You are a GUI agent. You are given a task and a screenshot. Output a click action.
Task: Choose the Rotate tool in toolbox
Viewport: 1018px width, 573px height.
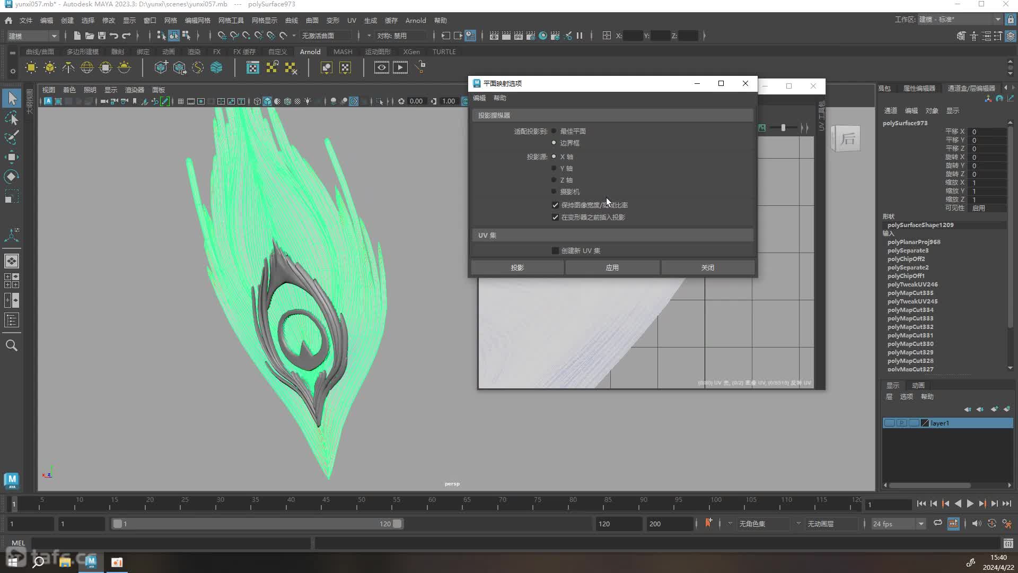tap(12, 177)
